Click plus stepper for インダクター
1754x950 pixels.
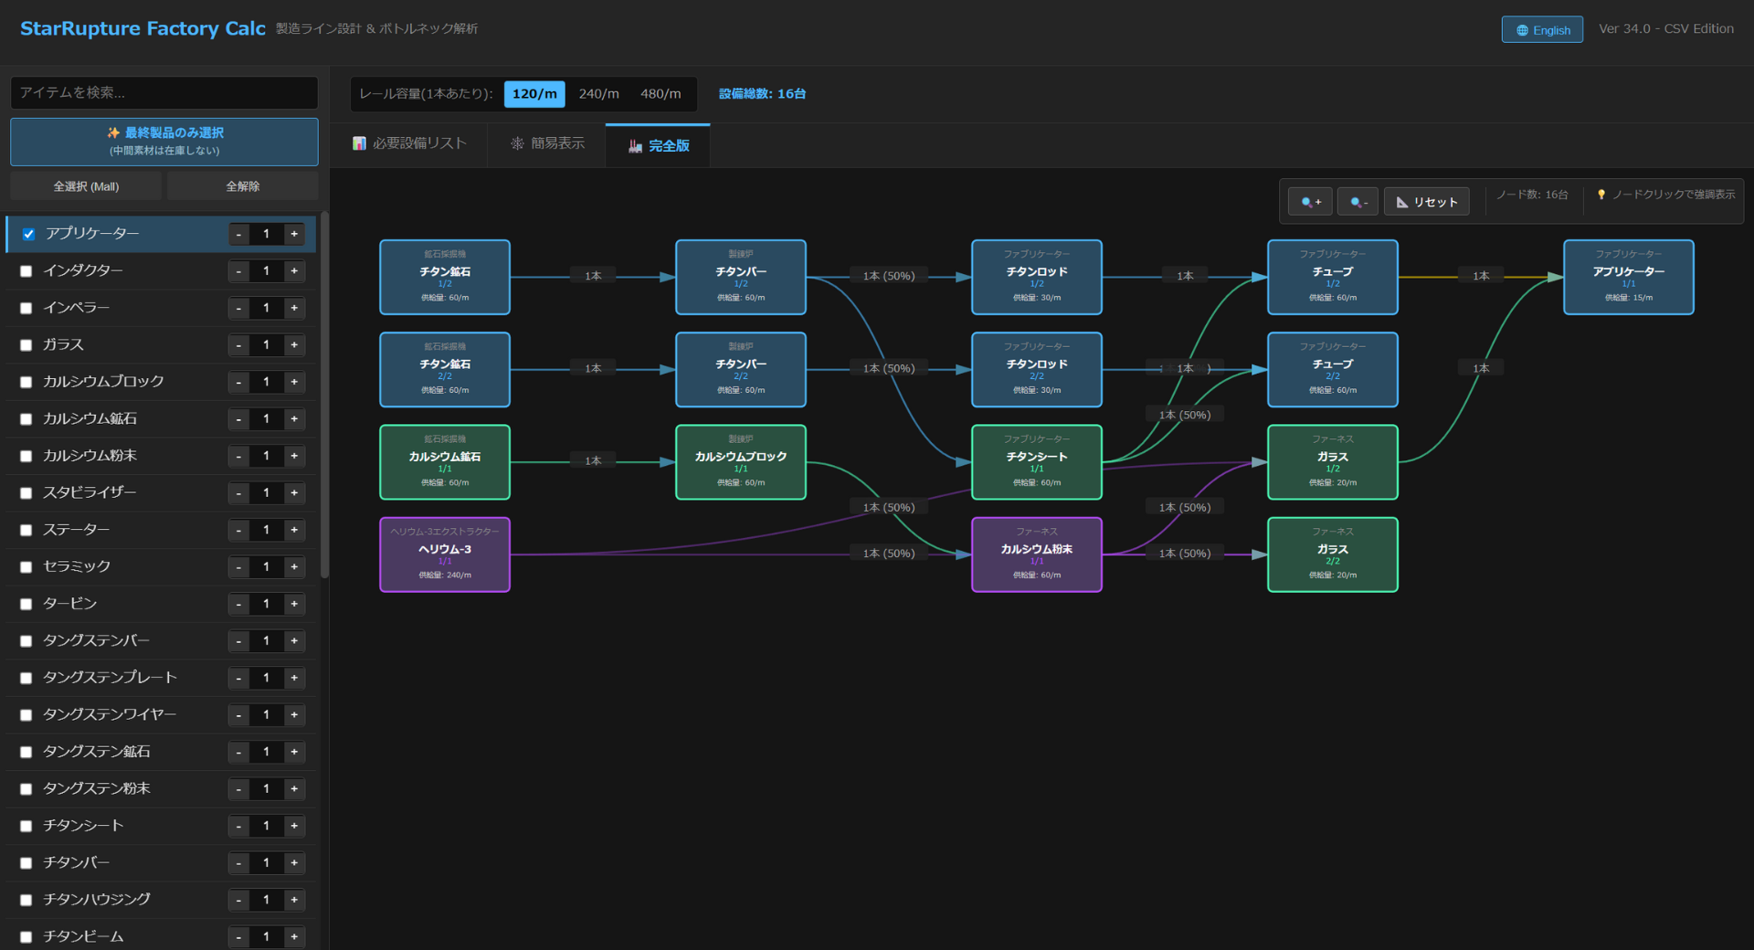294,271
